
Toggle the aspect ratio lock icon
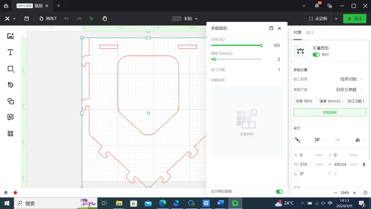[364, 165]
